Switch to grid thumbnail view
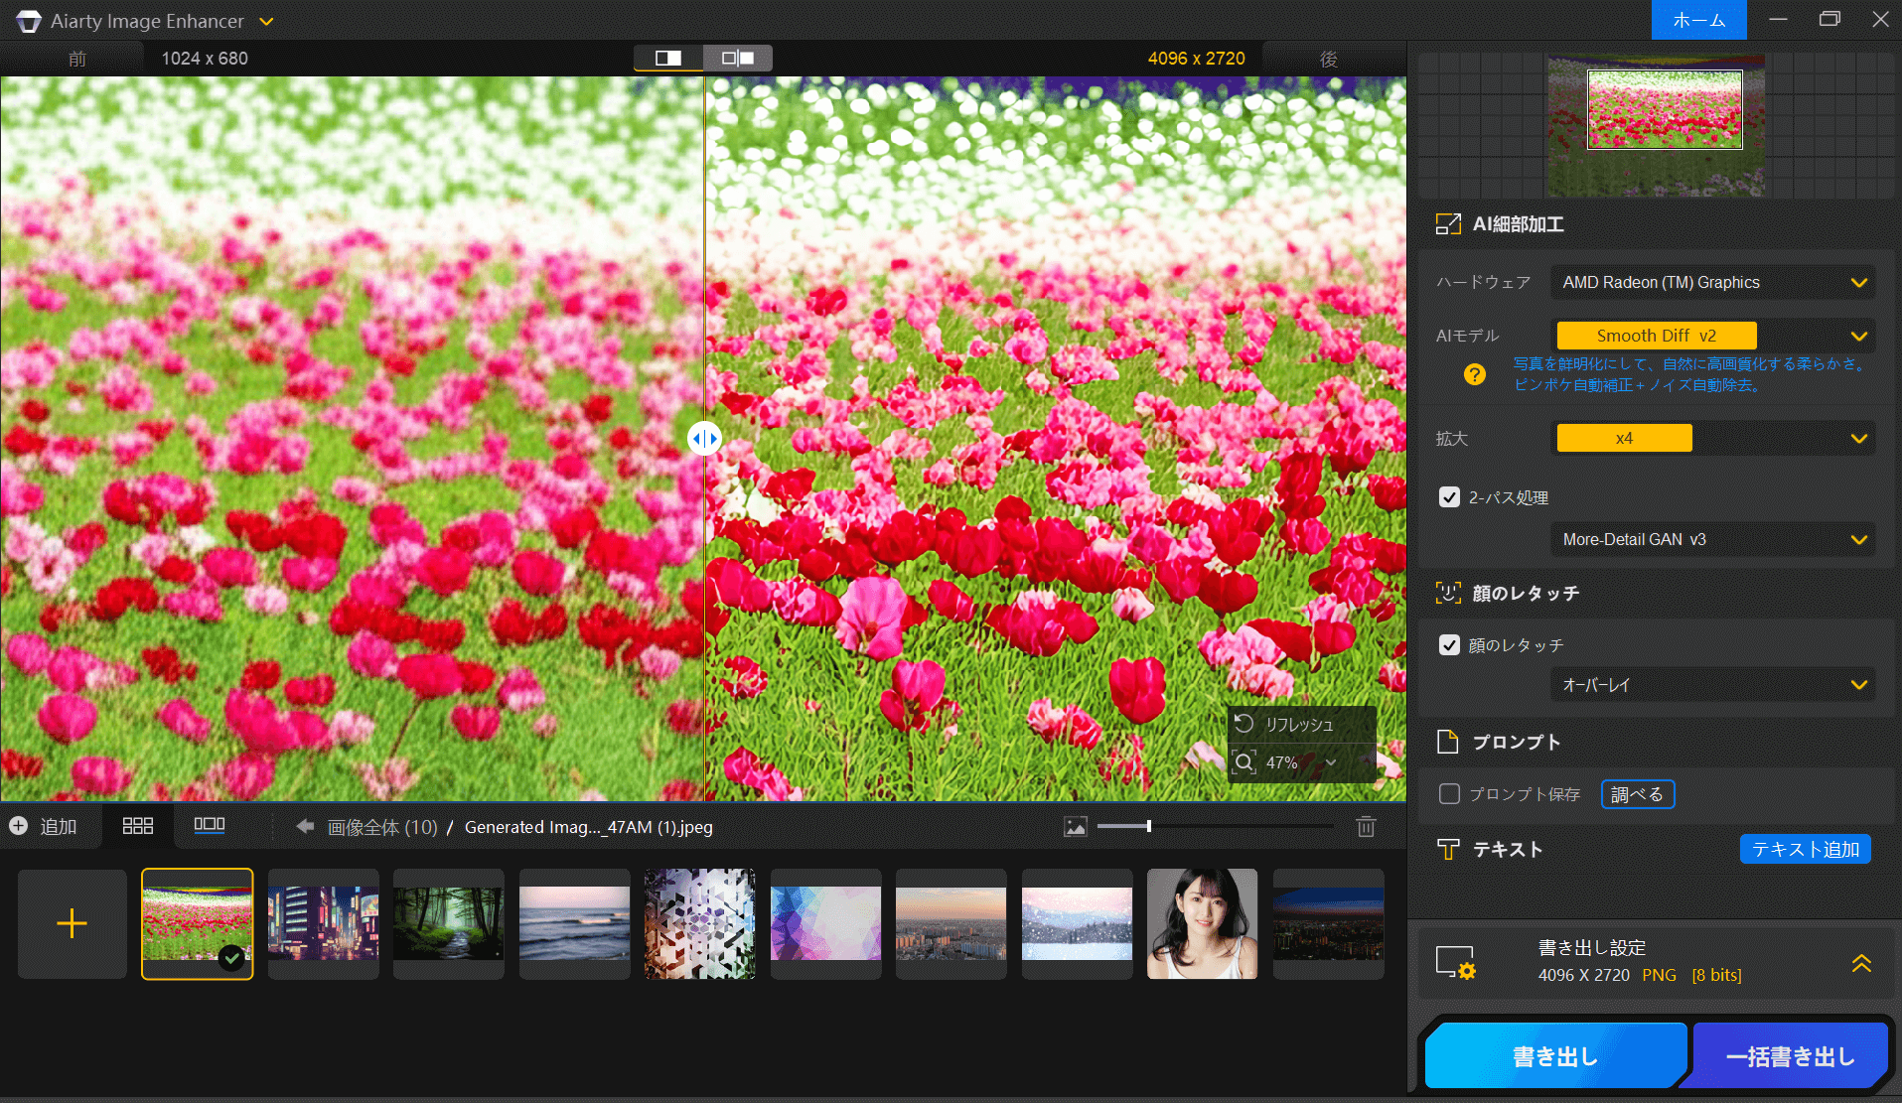The width and height of the screenshot is (1902, 1103). tap(137, 826)
